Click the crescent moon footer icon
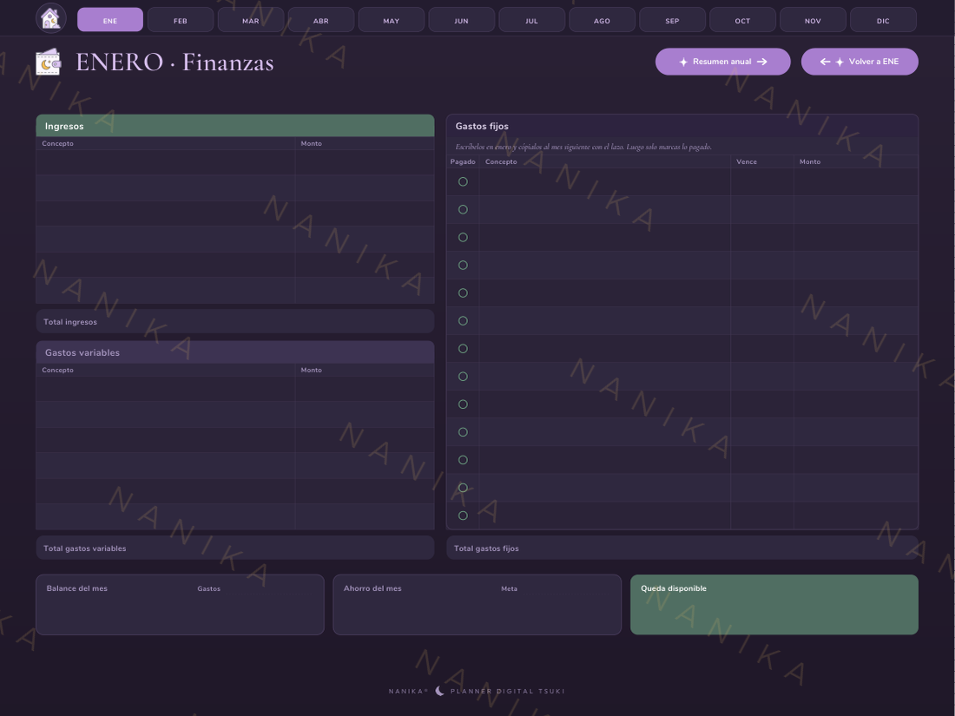The width and height of the screenshot is (955, 716). pos(440,691)
